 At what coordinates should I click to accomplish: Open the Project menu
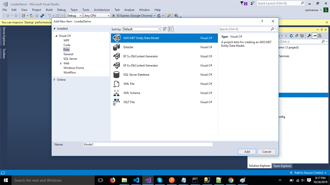coord(36,10)
